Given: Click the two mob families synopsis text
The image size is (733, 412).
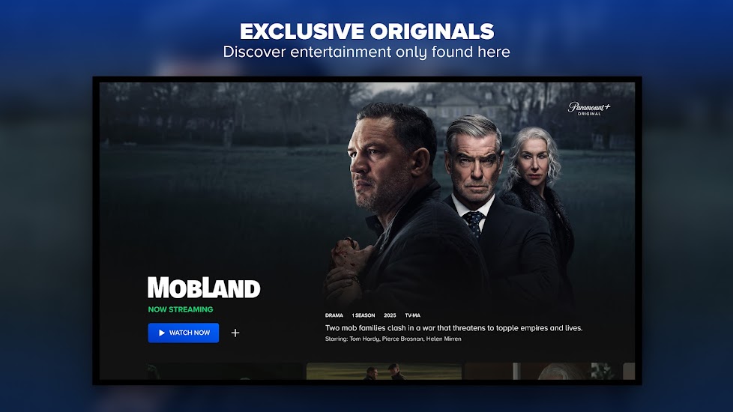Looking at the screenshot, I should click(x=454, y=328).
